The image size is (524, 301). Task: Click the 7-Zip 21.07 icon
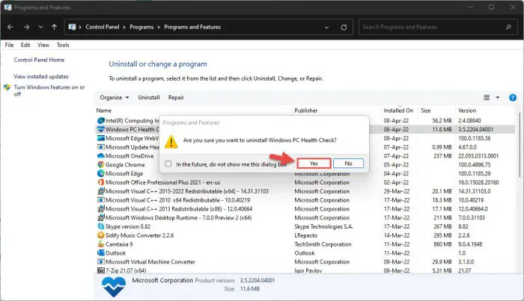pos(100,270)
